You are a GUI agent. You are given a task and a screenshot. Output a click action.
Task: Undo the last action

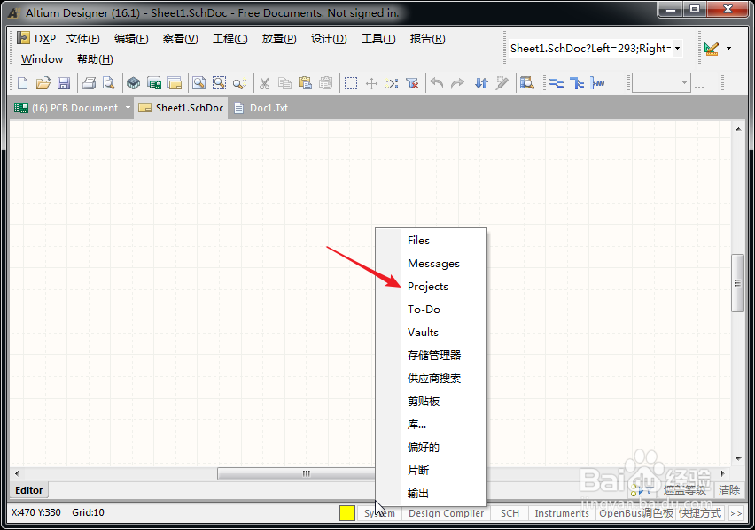click(x=437, y=83)
